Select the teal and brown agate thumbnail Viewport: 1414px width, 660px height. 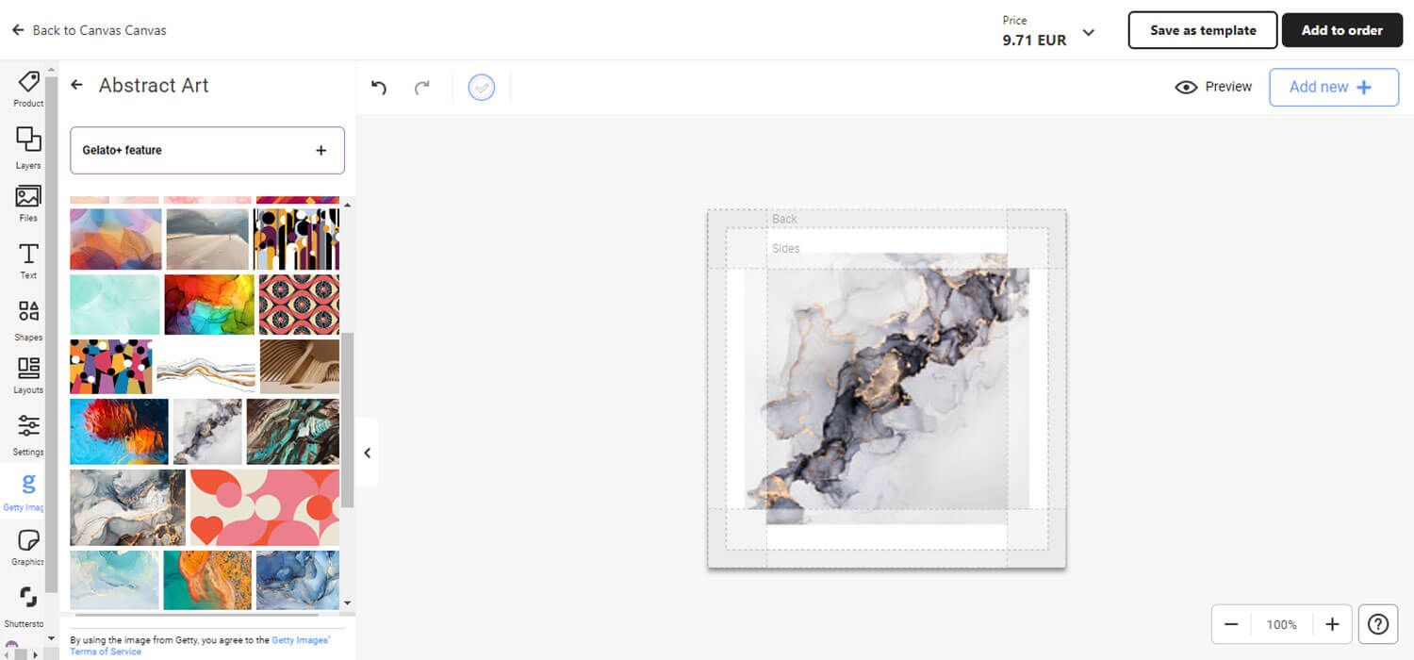[293, 432]
